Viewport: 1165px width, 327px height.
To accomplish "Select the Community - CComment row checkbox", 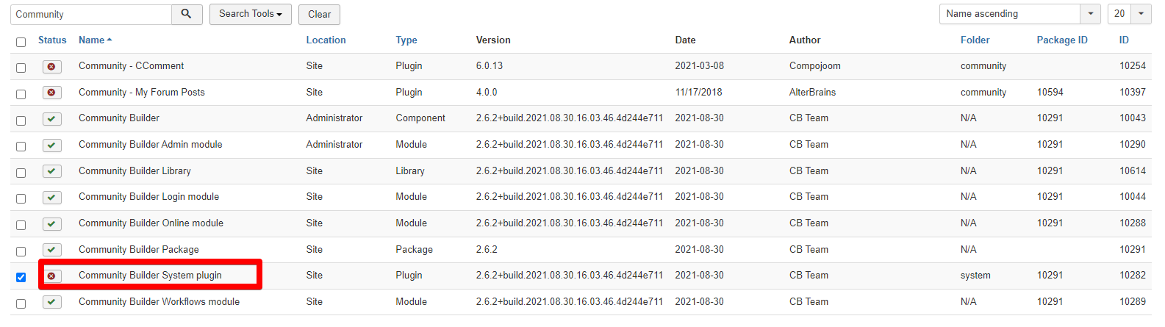I will [21, 68].
